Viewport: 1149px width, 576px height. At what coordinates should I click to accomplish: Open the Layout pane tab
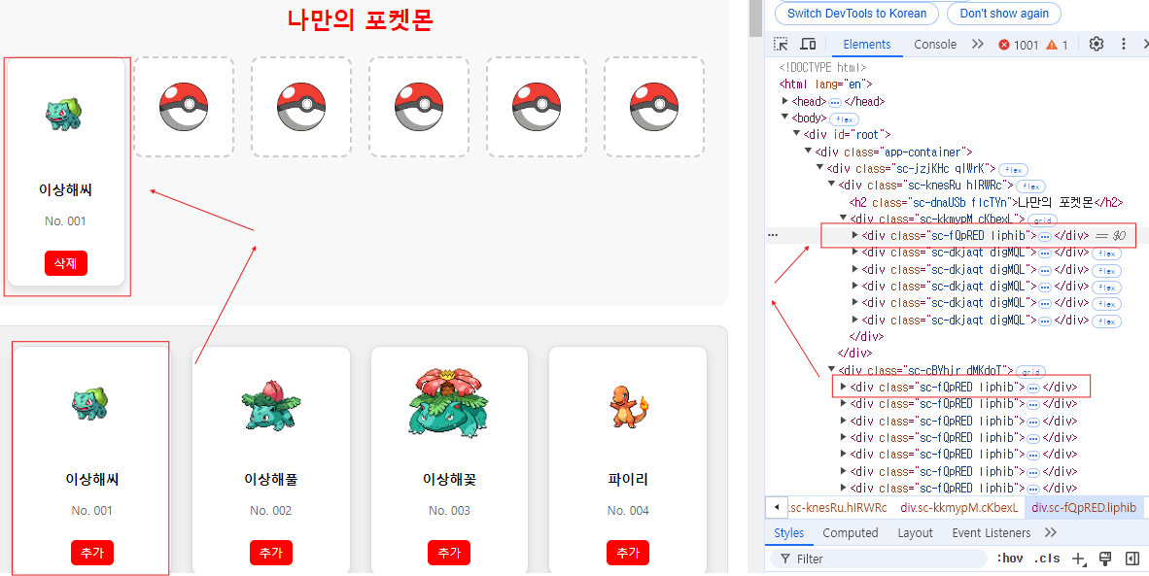[916, 533]
